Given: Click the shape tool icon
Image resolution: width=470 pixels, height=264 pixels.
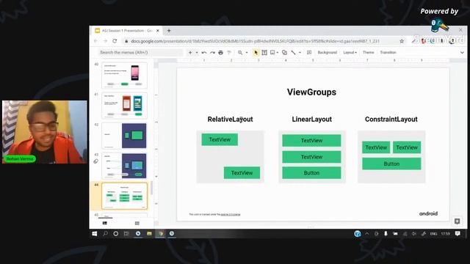Looking at the screenshot, I should coord(284,52).
